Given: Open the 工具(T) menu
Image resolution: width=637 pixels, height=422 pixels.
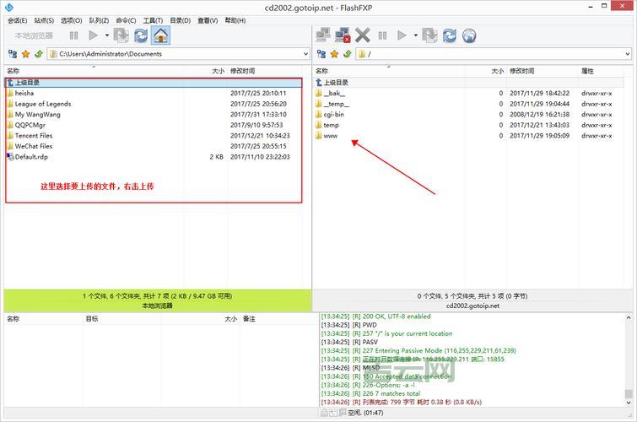Looking at the screenshot, I should pyautogui.click(x=153, y=20).
